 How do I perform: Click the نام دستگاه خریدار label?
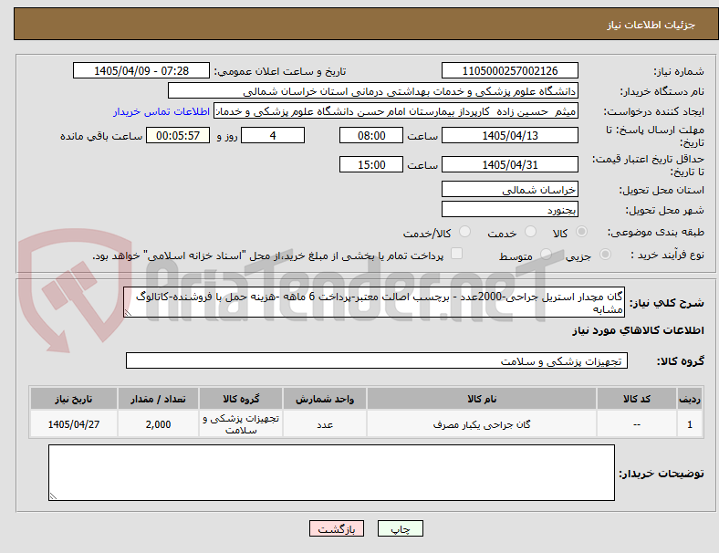pyautogui.click(x=662, y=91)
